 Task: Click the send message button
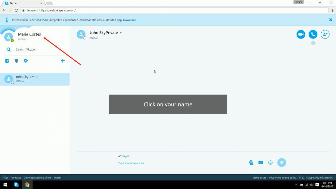click(282, 163)
